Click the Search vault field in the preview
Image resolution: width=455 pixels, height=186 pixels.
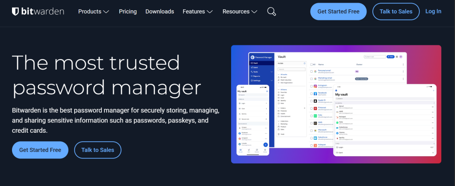click(x=375, y=57)
